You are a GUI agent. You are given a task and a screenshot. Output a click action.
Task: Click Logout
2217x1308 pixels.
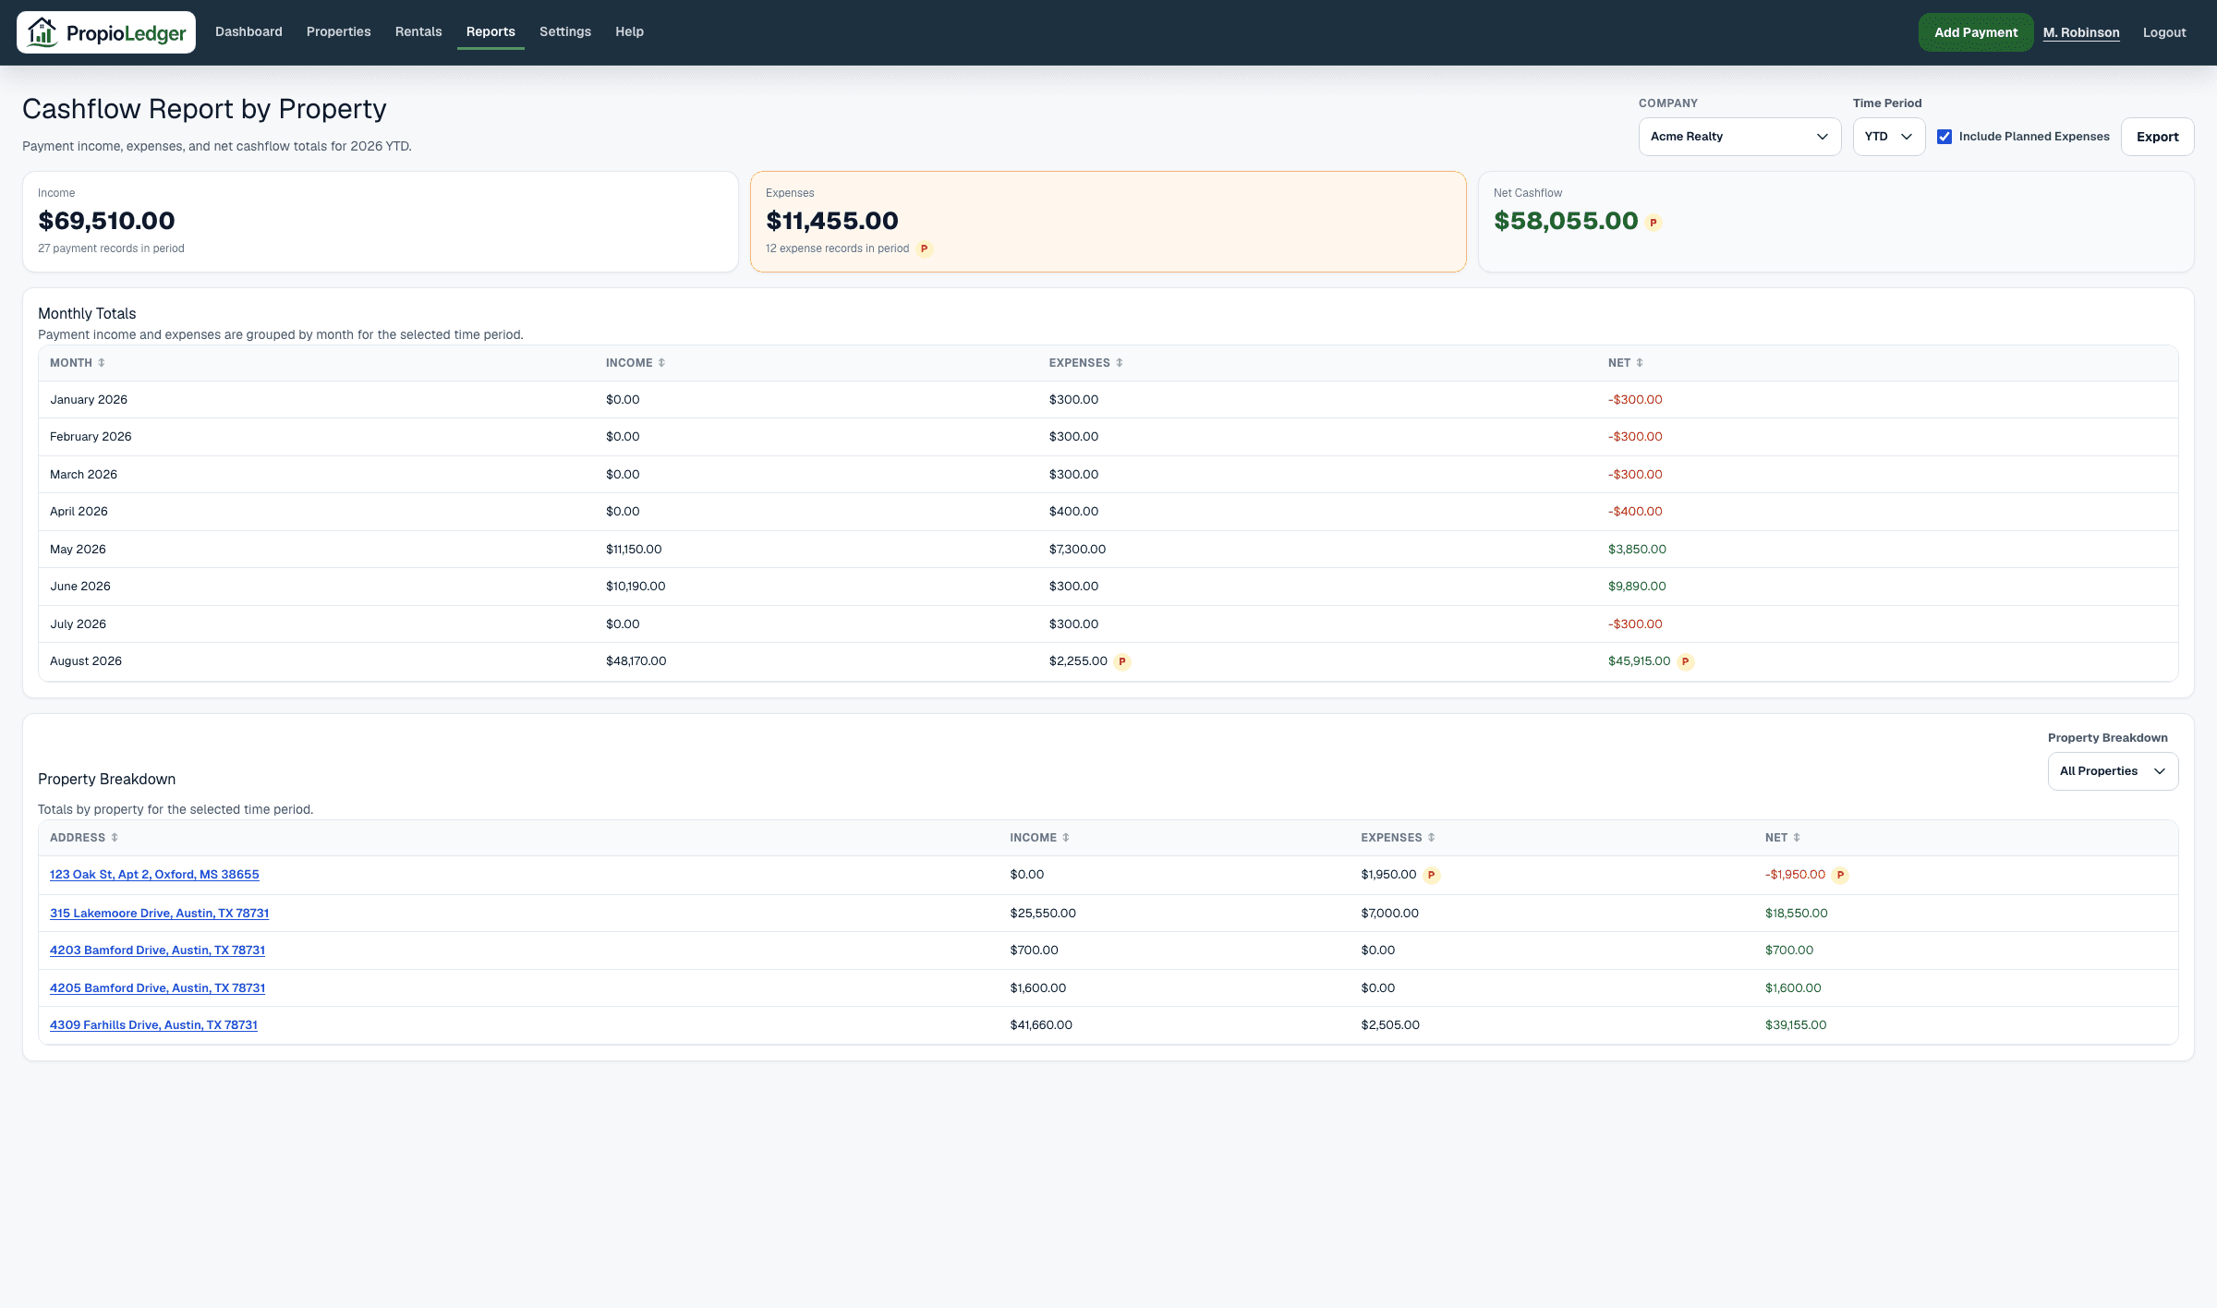tap(2164, 32)
